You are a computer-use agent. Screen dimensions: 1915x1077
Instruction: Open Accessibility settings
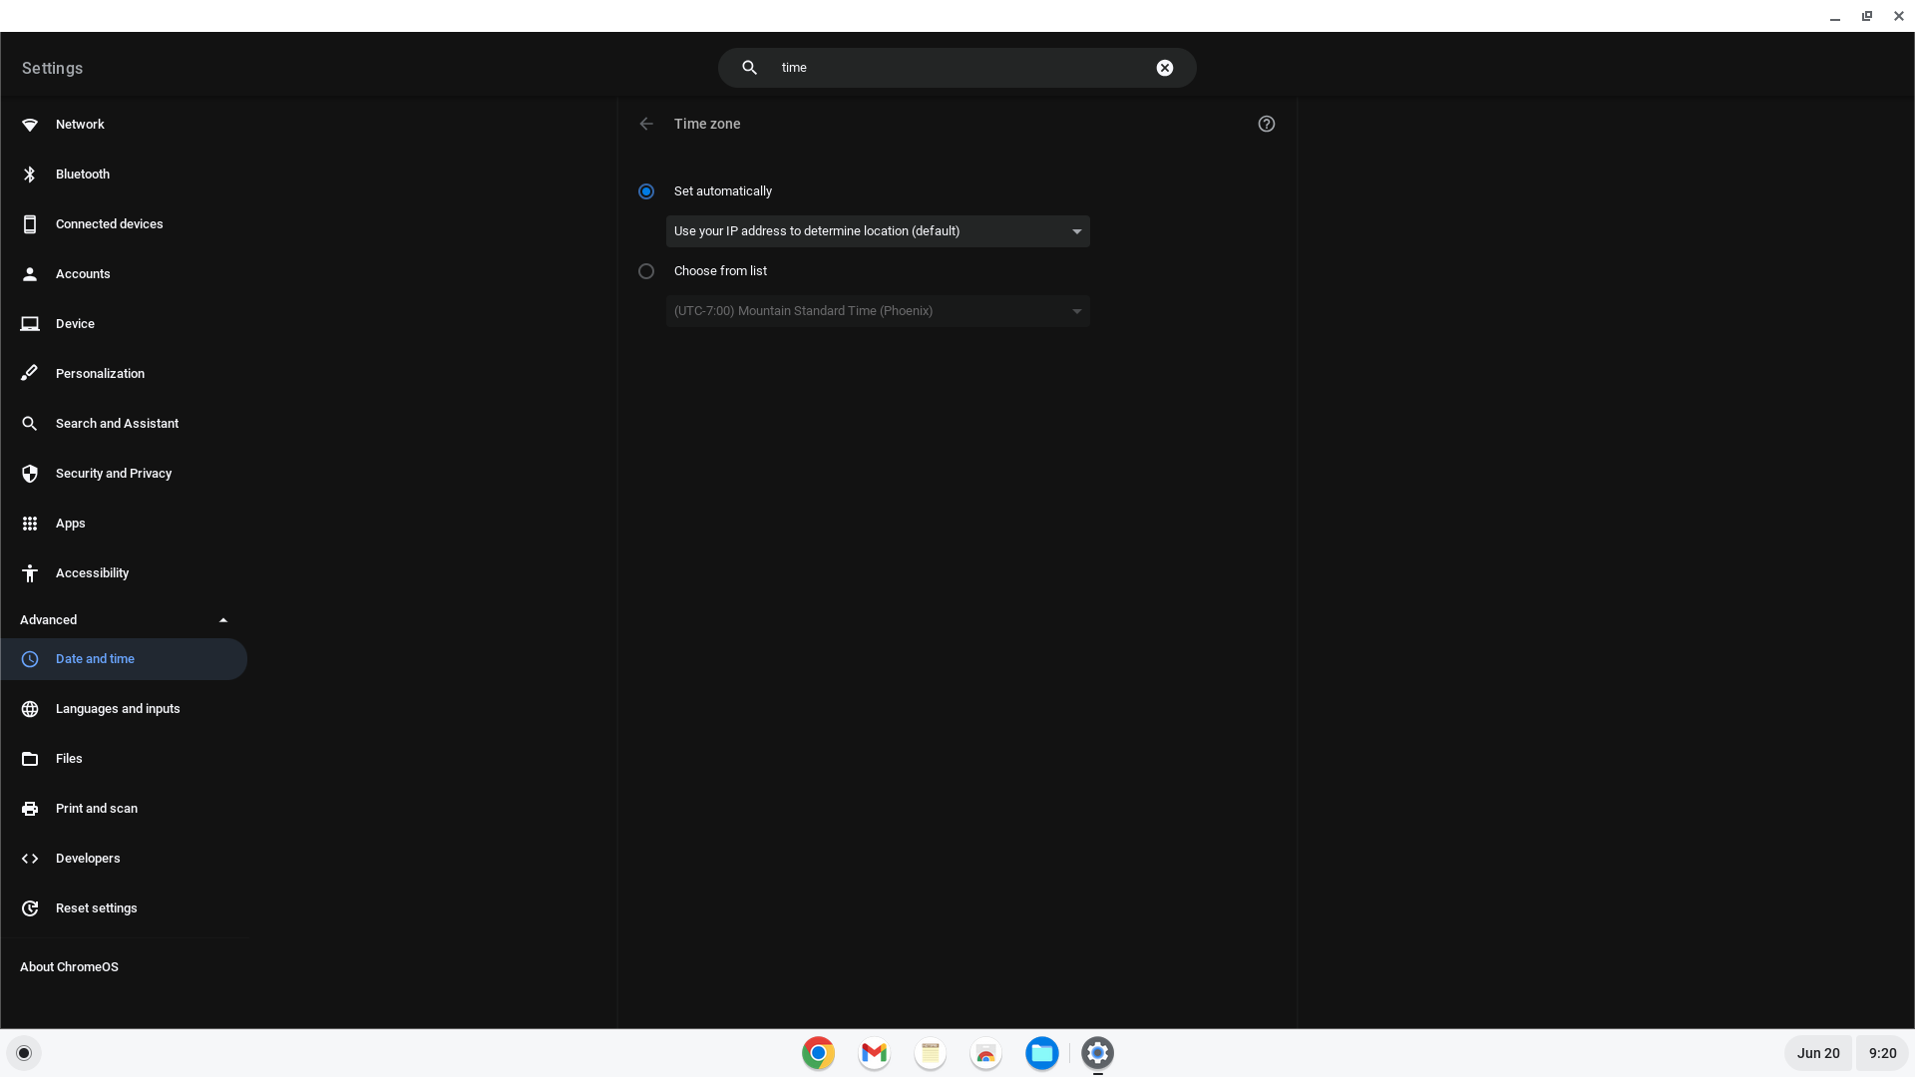click(124, 573)
